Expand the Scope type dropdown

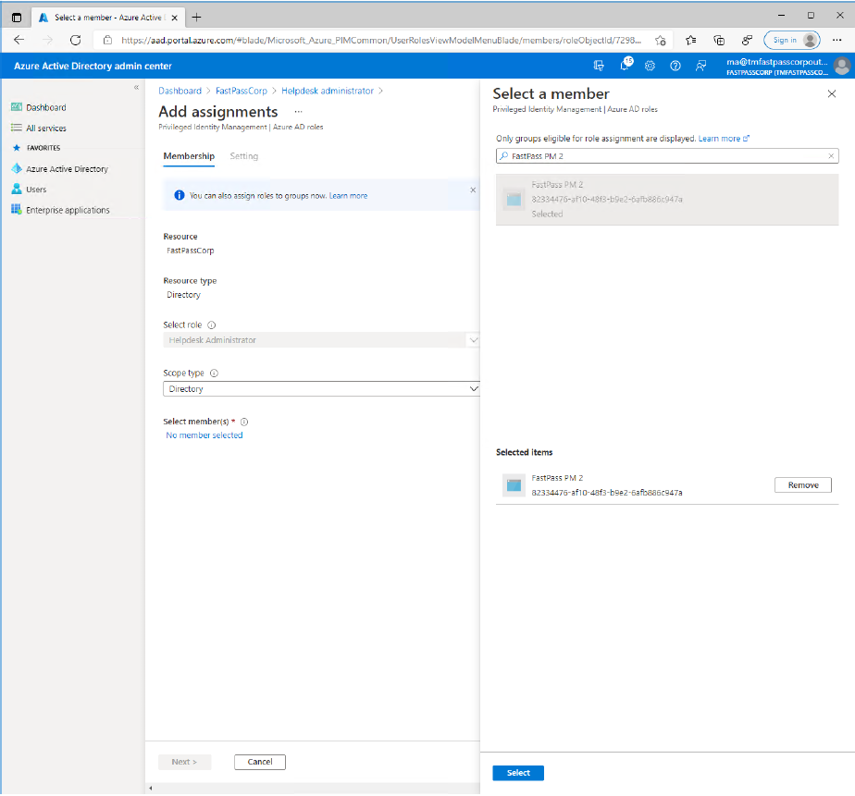[320, 389]
